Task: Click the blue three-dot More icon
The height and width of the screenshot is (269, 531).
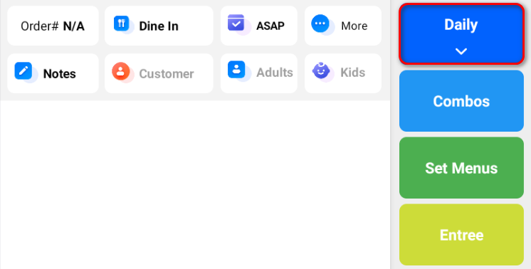Action: [x=320, y=23]
